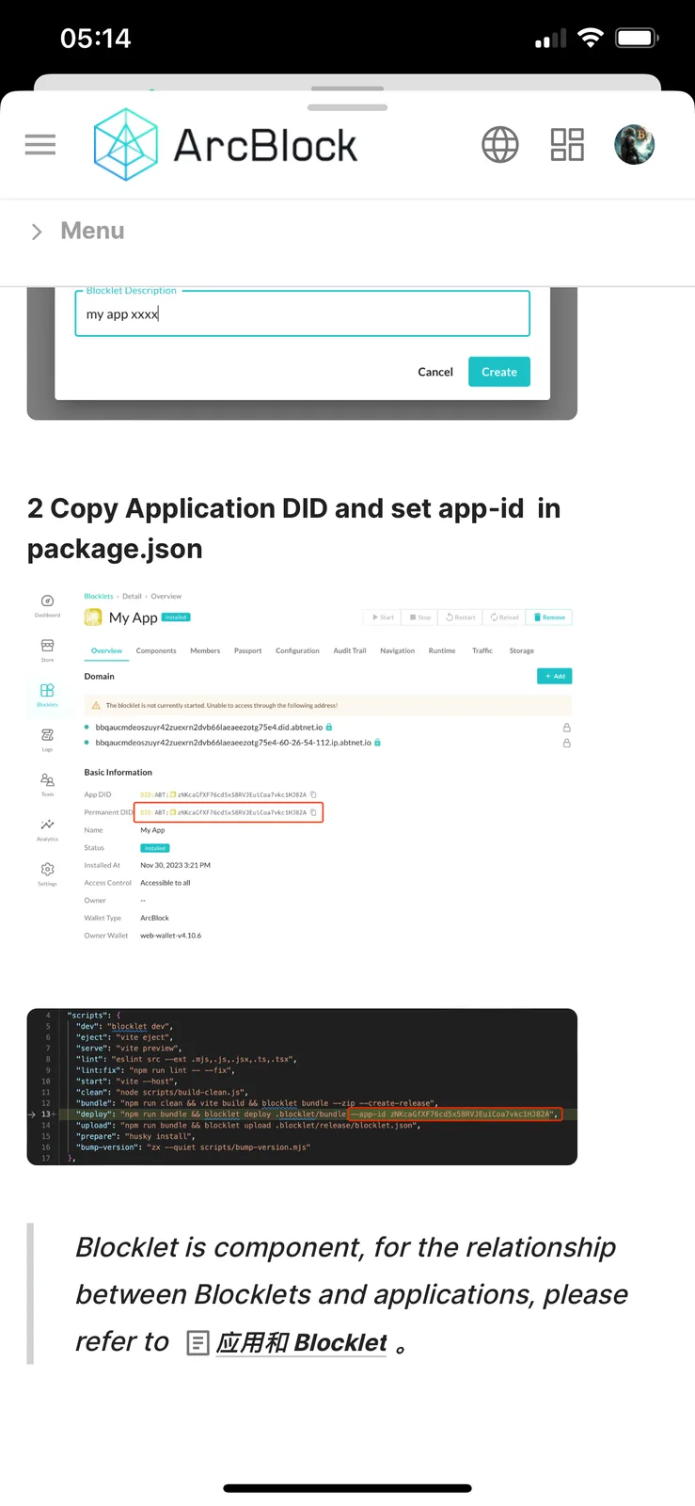Image resolution: width=695 pixels, height=1506 pixels.
Task: Tap the home indicator bar
Action: point(347,1488)
